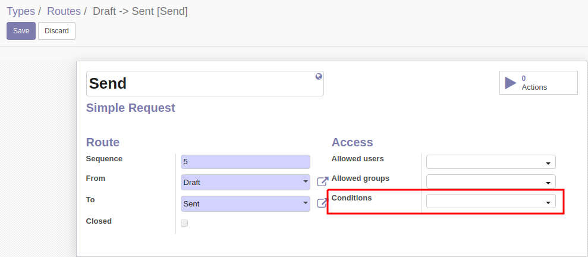Open external link icon next to From field
This screenshot has width=588, height=257.
point(322,181)
